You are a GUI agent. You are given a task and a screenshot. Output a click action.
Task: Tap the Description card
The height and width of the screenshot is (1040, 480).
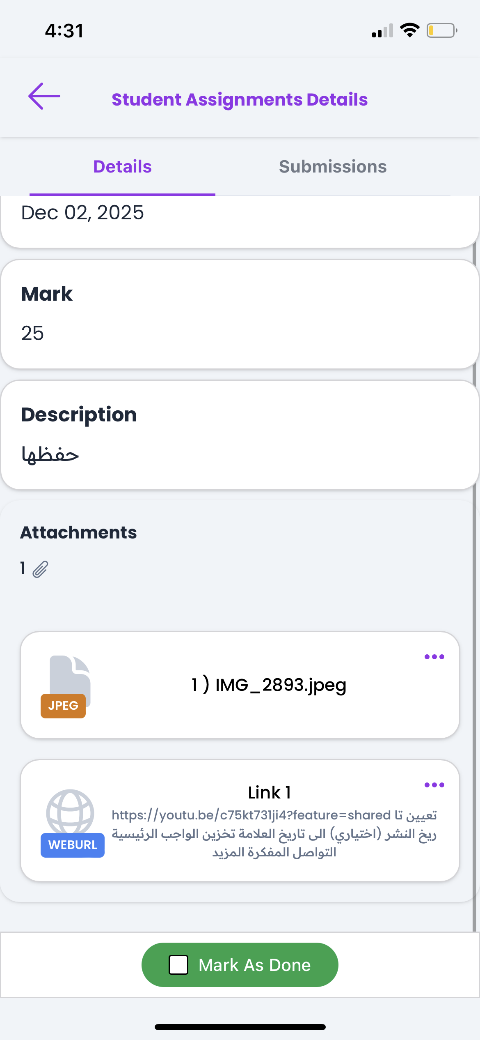click(x=240, y=435)
